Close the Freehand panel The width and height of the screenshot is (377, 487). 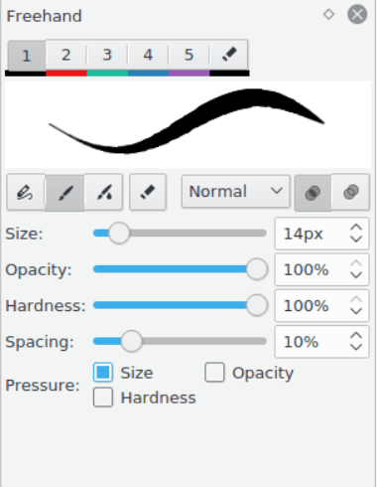coord(357,14)
